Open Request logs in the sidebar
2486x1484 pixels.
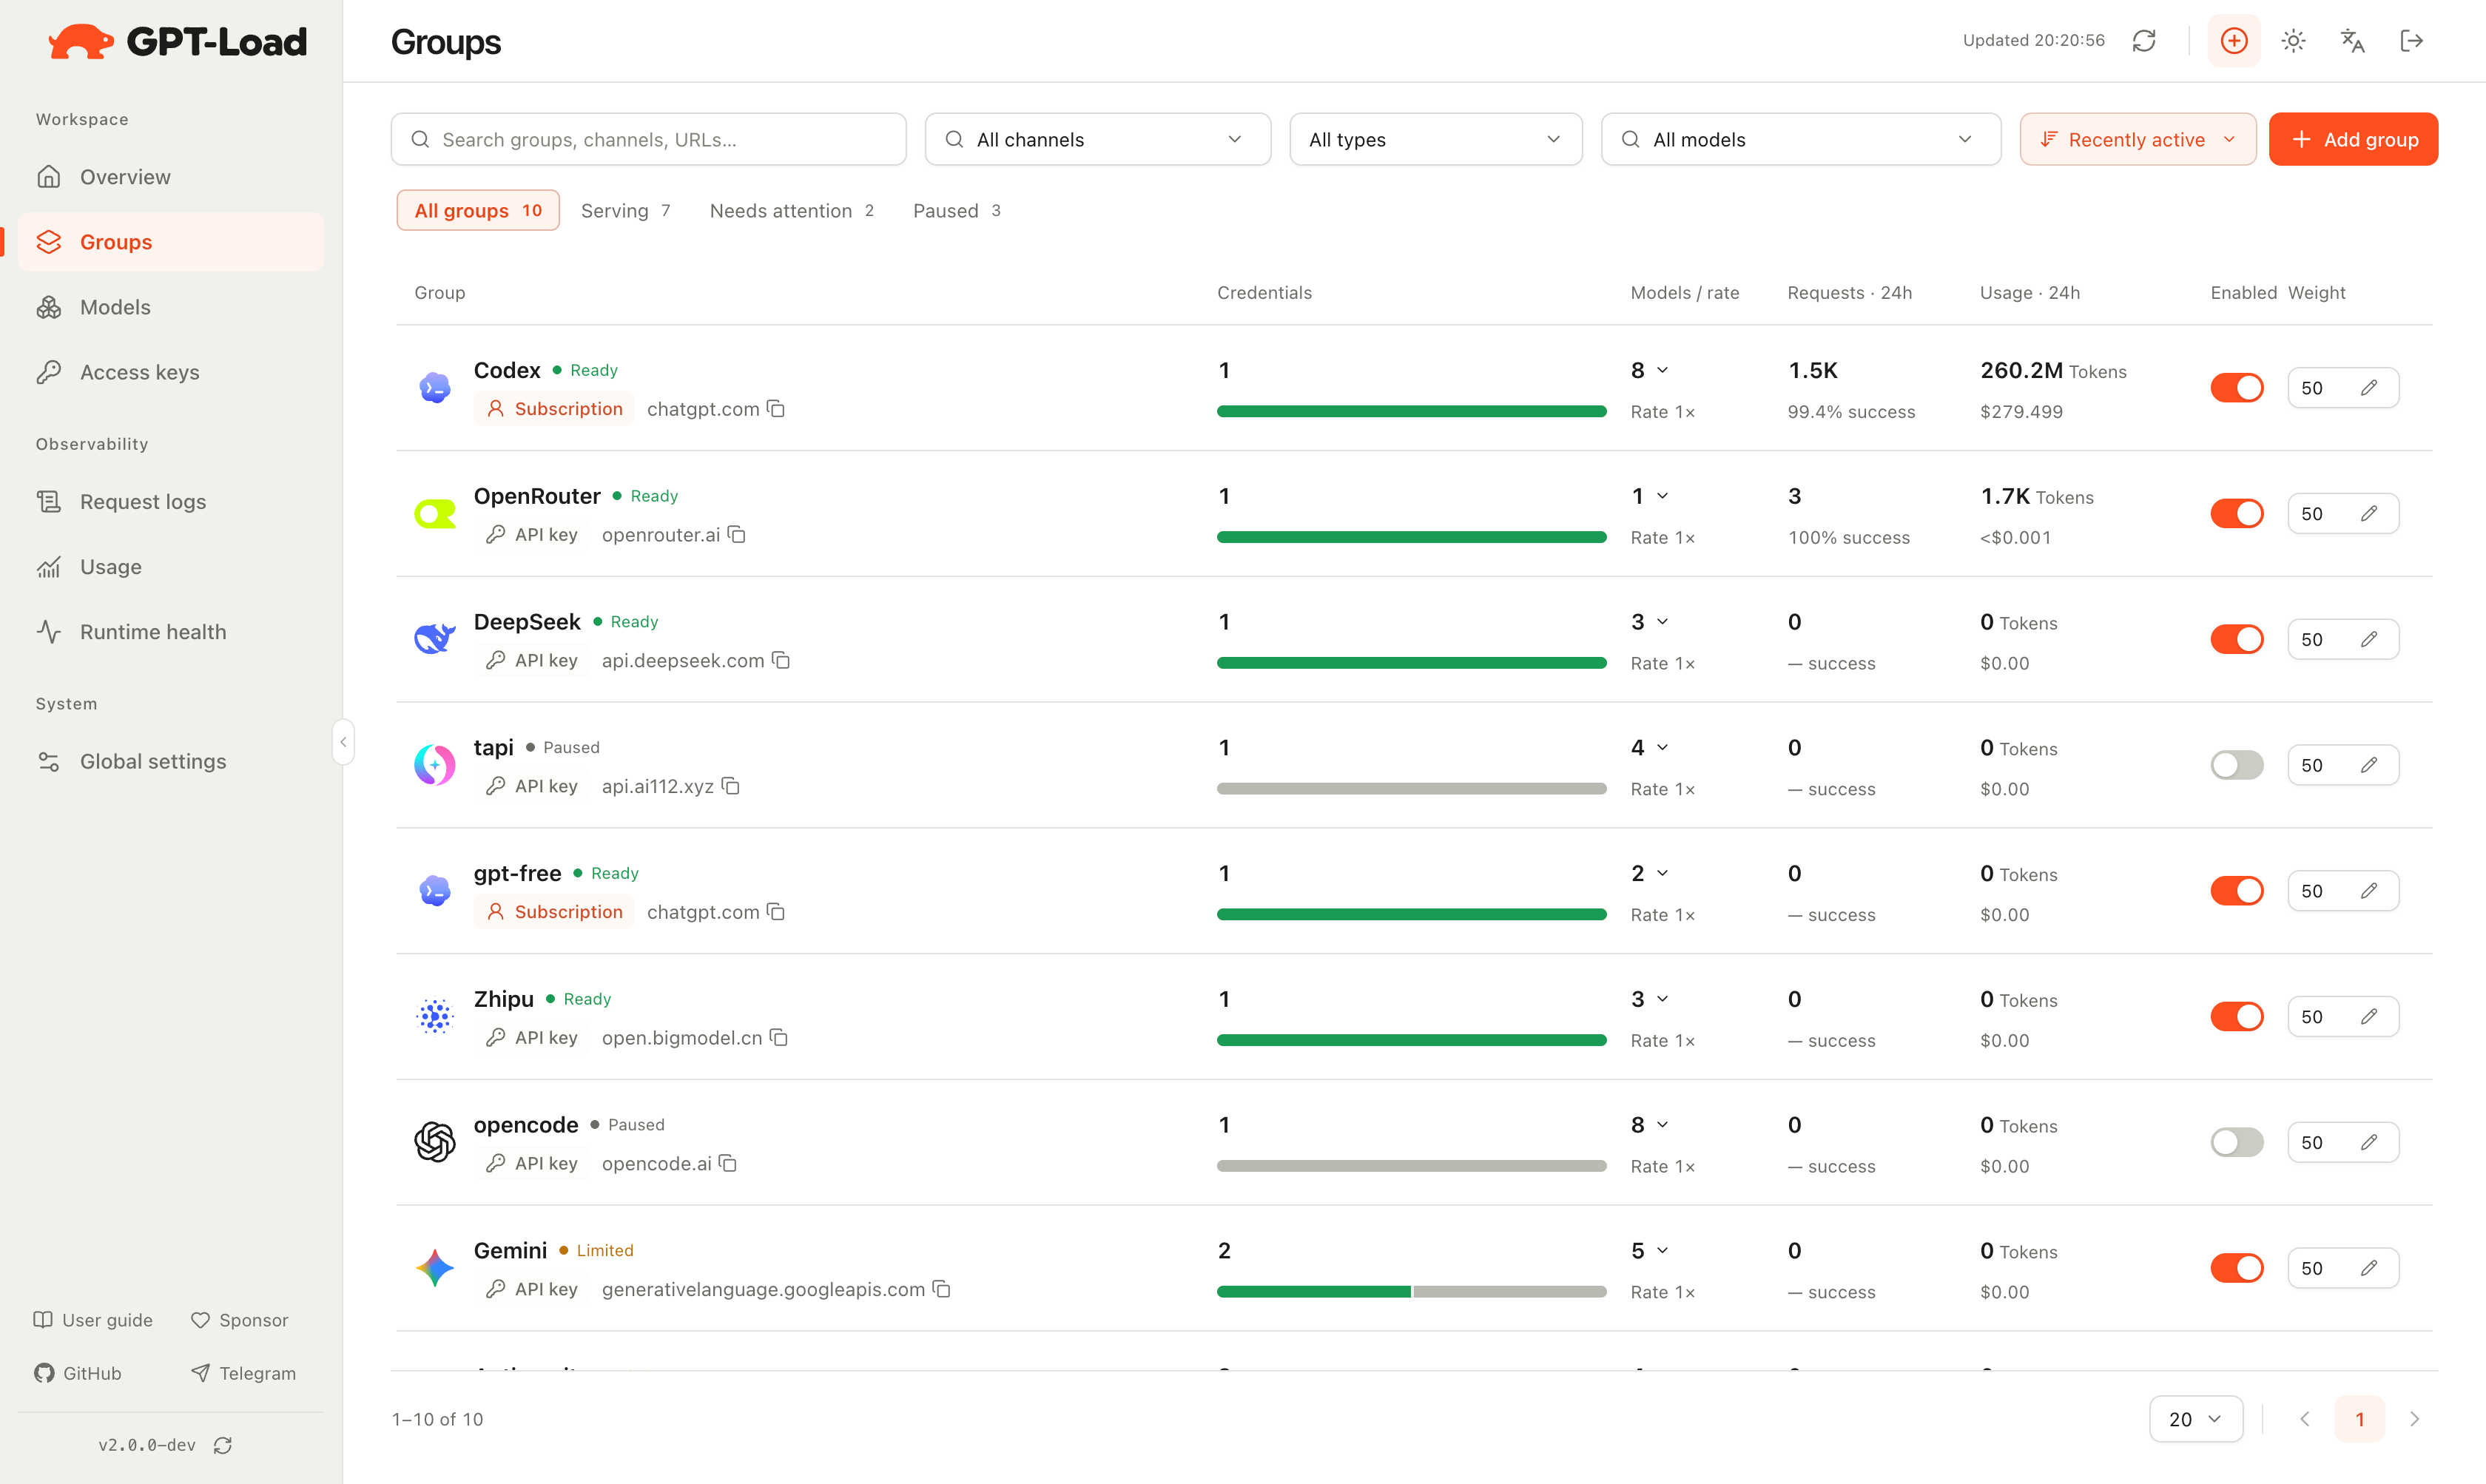171,502
